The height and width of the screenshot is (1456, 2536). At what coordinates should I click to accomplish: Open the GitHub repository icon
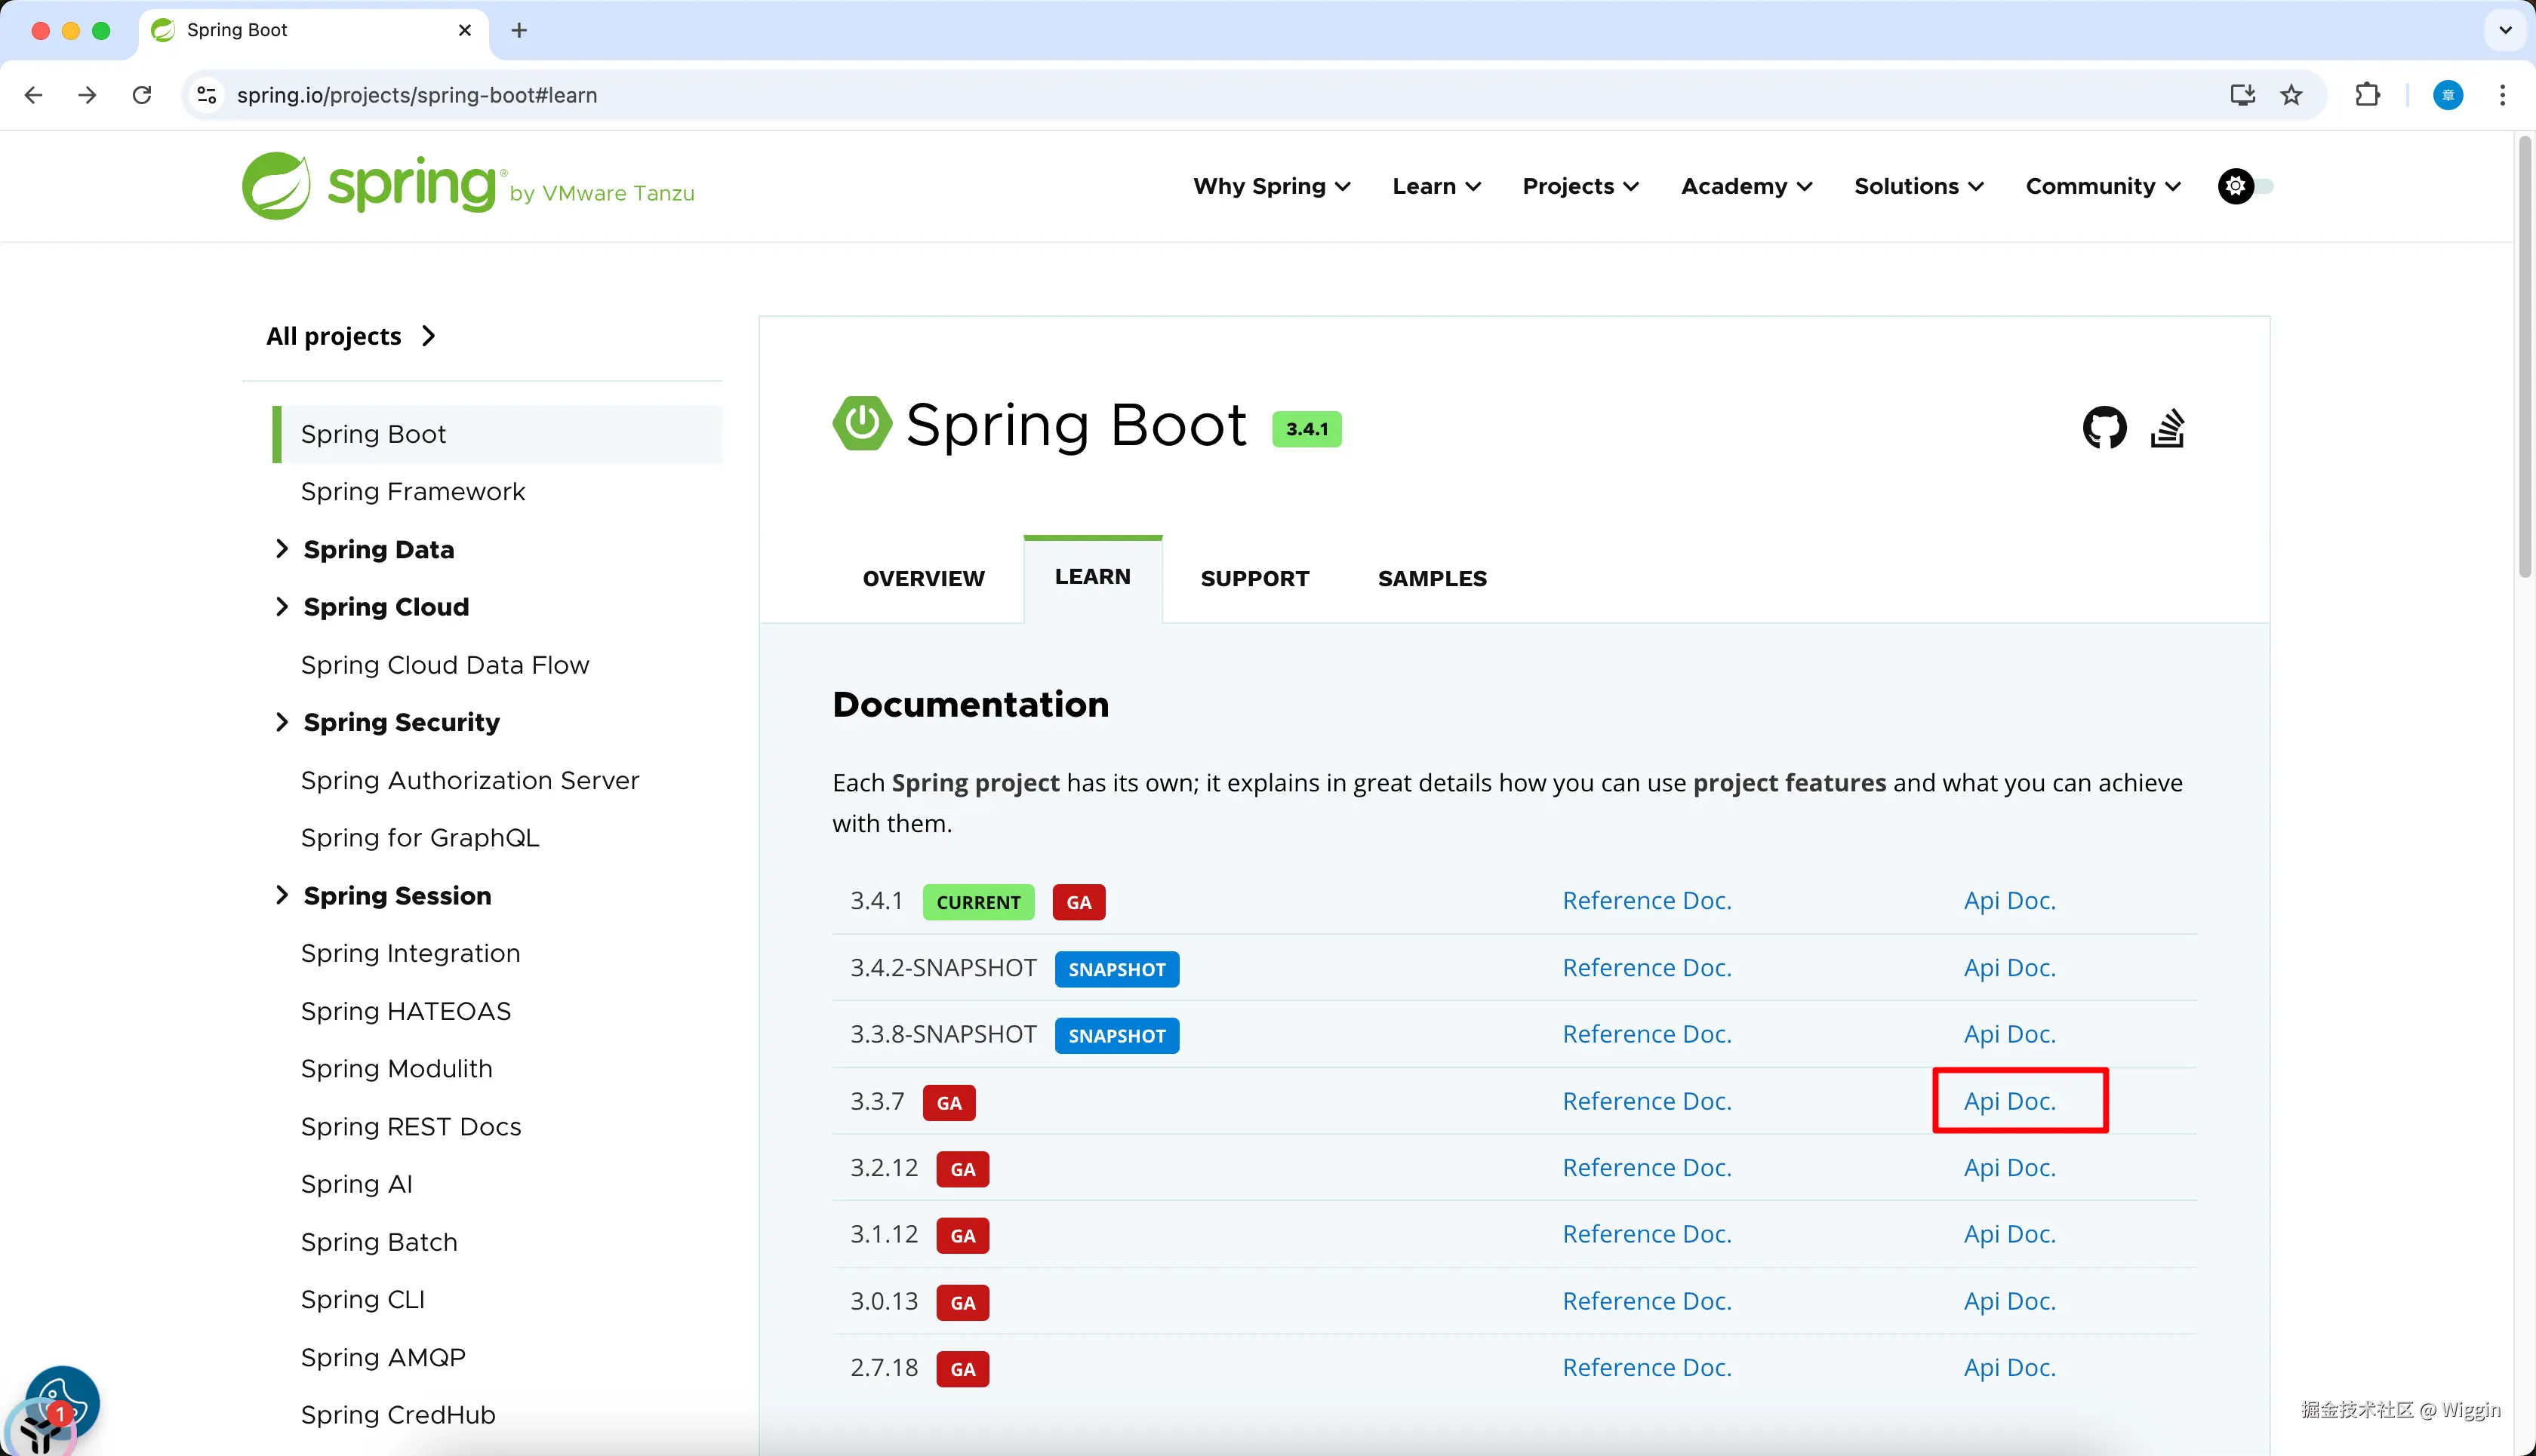(x=2104, y=428)
